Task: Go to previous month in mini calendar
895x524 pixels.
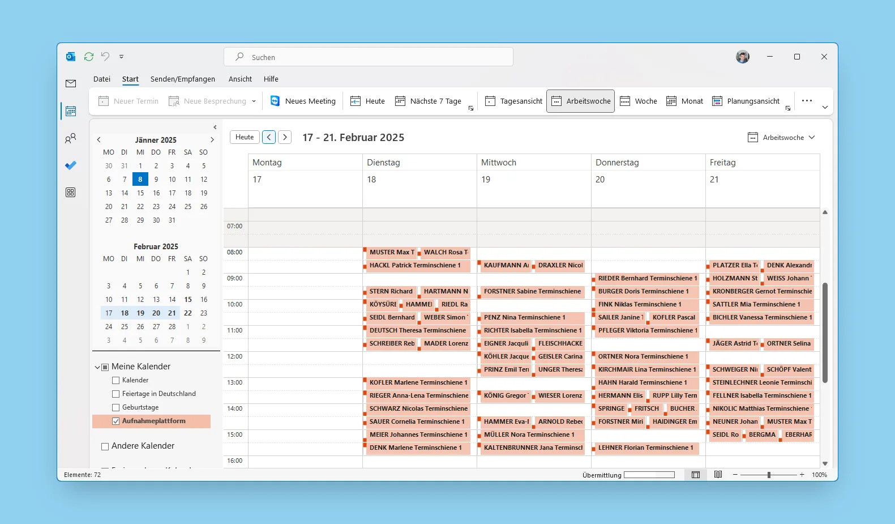Action: pos(99,140)
